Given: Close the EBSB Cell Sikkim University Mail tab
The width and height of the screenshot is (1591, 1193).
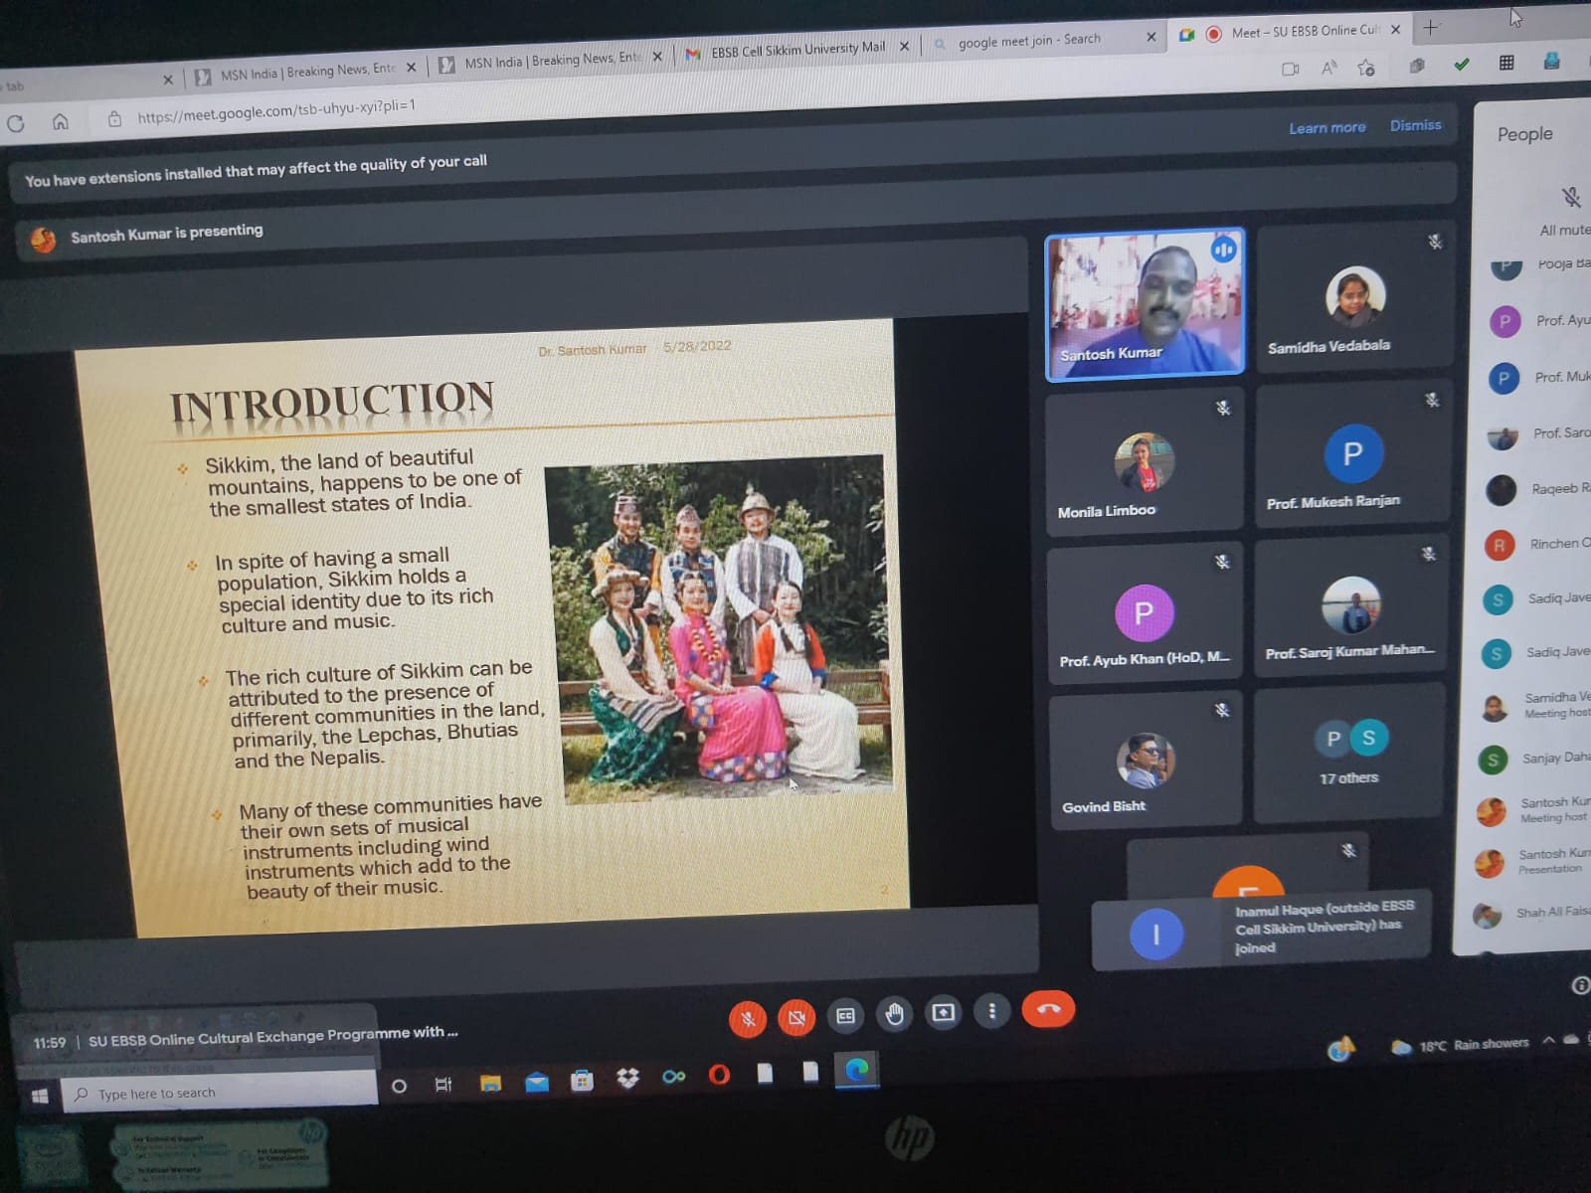Looking at the screenshot, I should pos(904,46).
